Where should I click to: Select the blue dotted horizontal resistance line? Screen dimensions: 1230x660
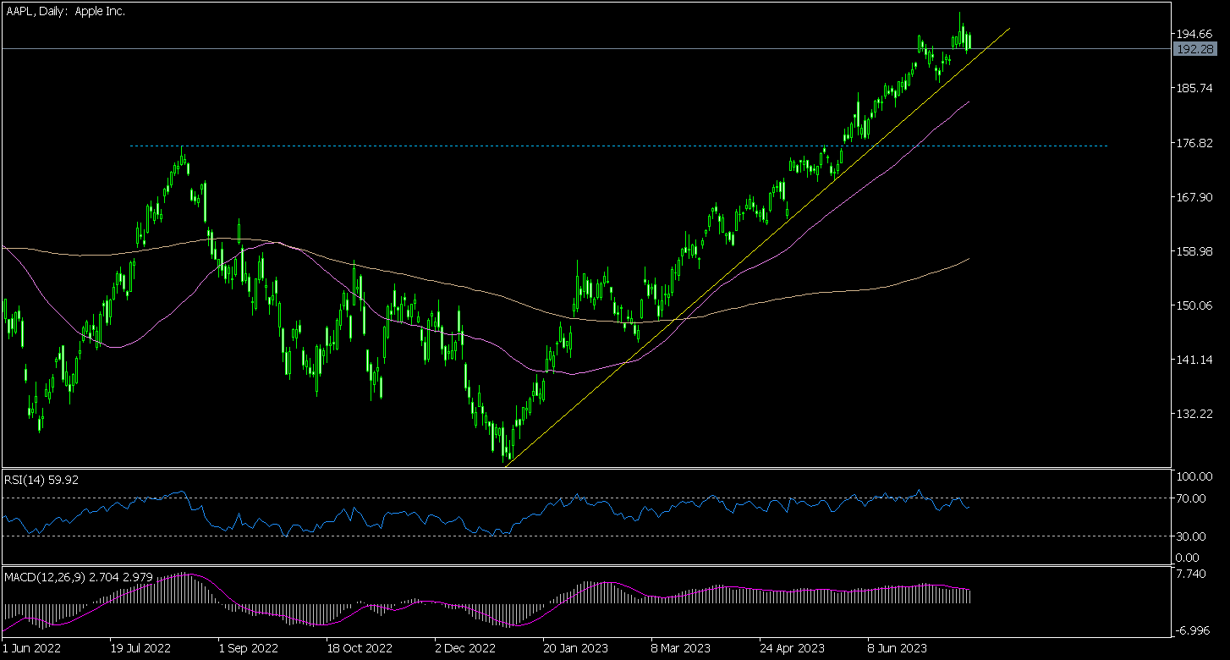618,146
